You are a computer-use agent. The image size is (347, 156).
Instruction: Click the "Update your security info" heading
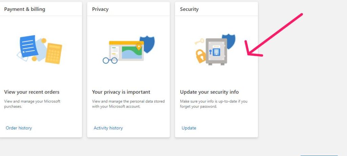(x=209, y=92)
